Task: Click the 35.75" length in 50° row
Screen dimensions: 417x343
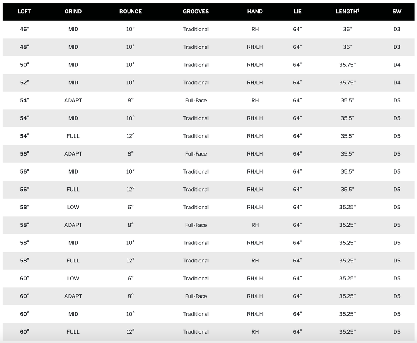Action: [347, 65]
